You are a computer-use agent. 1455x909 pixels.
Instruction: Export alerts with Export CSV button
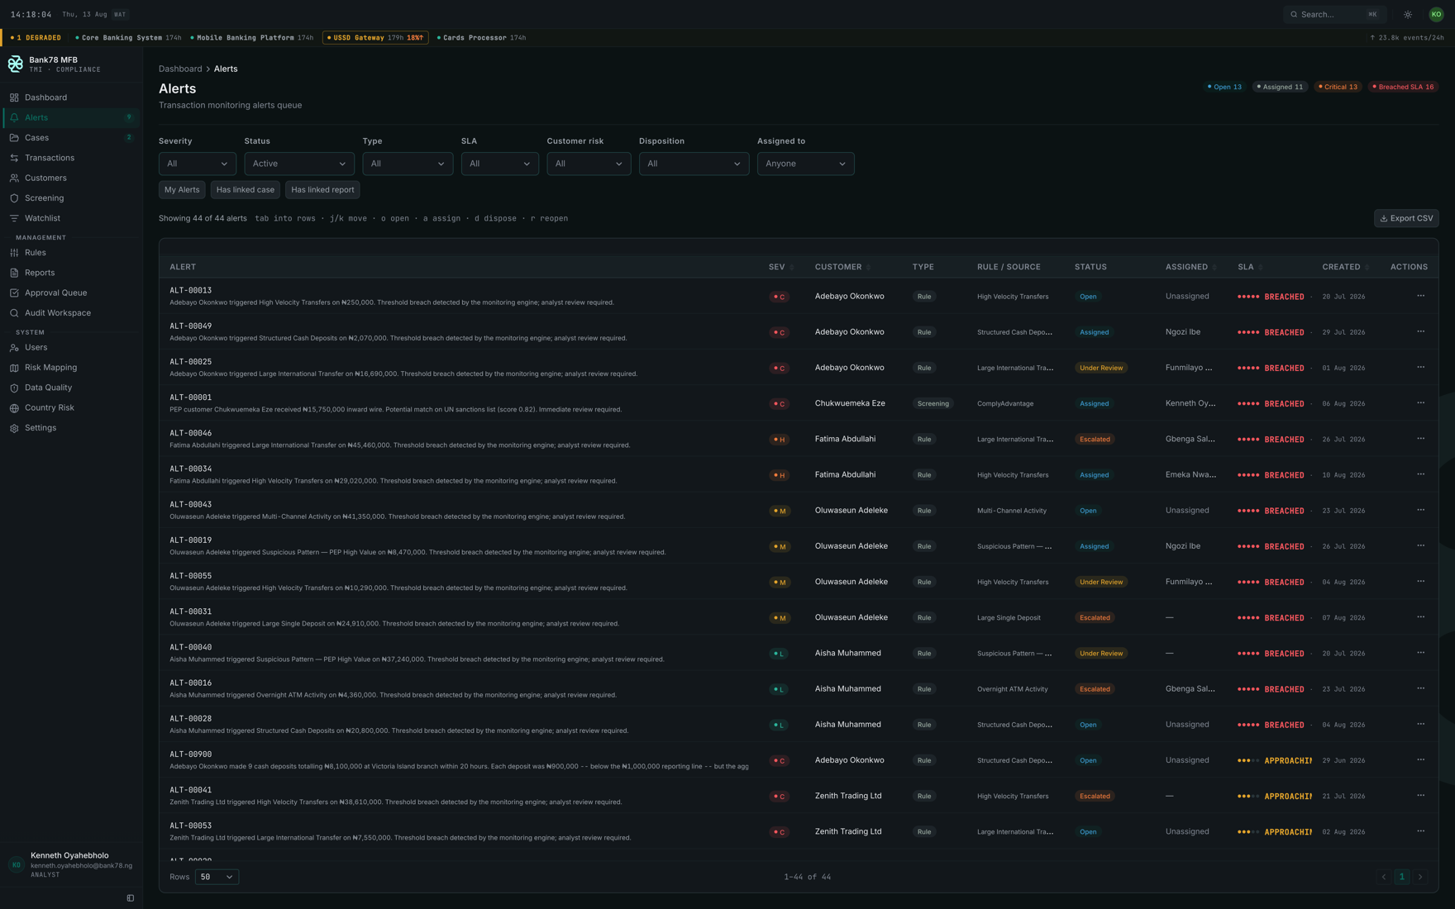pos(1406,218)
